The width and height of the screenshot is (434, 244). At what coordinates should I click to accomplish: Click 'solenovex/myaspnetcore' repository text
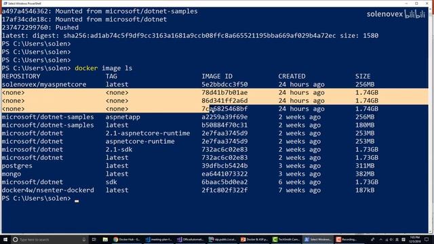click(44, 84)
